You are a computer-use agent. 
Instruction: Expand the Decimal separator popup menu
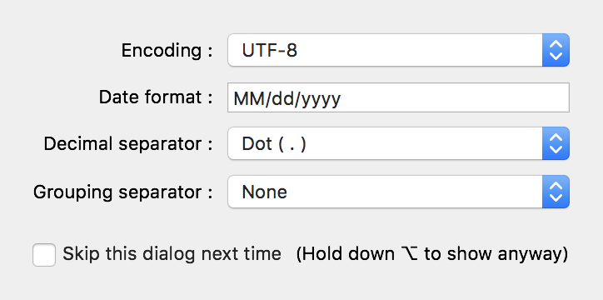click(x=398, y=143)
